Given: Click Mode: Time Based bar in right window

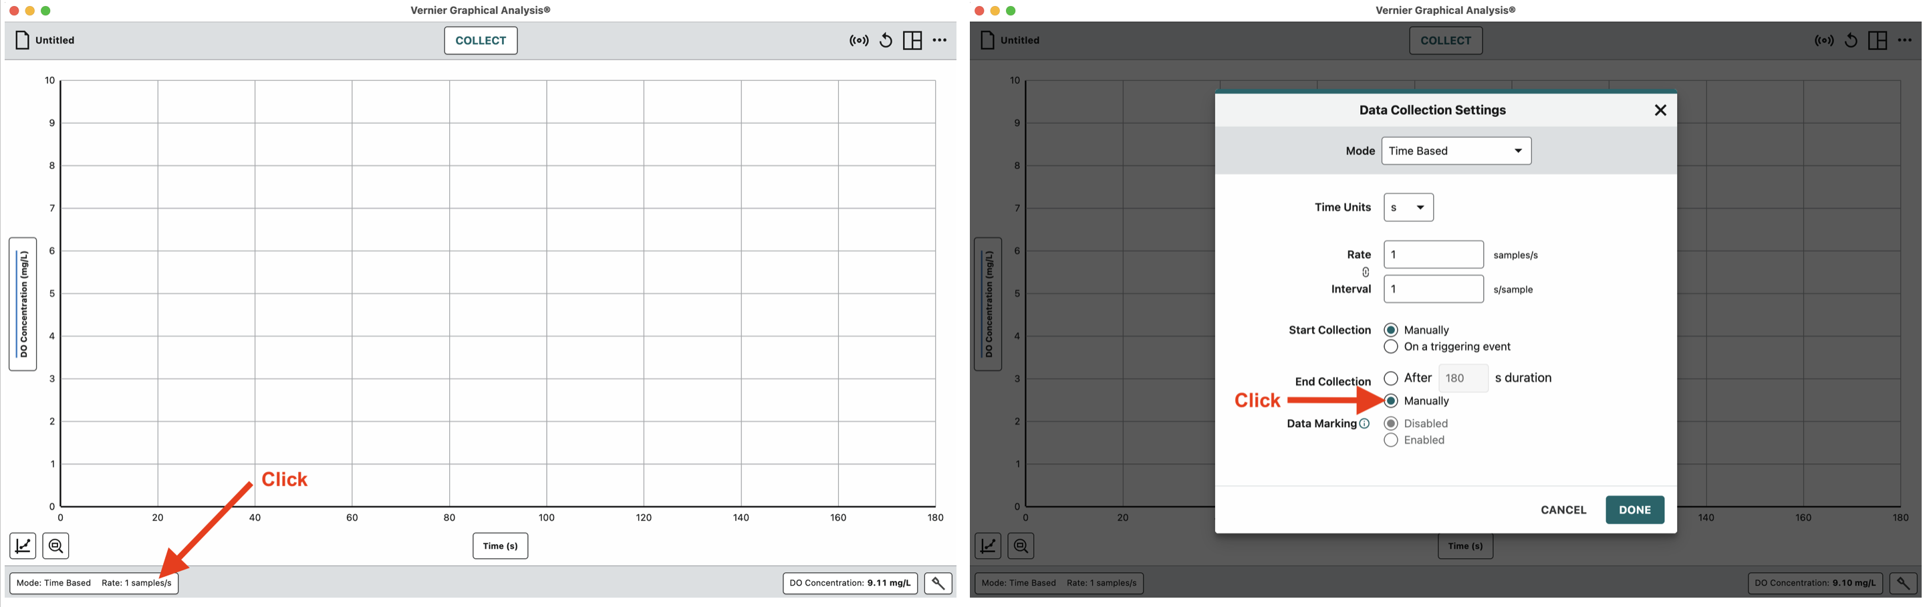Looking at the screenshot, I should [1059, 583].
